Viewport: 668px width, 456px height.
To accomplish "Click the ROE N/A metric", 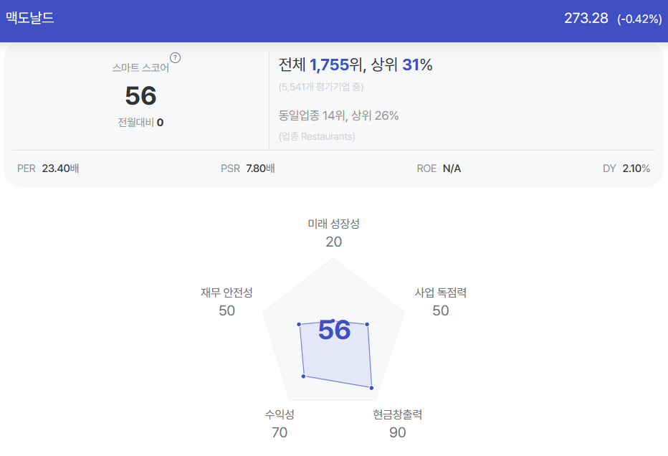I will 439,168.
